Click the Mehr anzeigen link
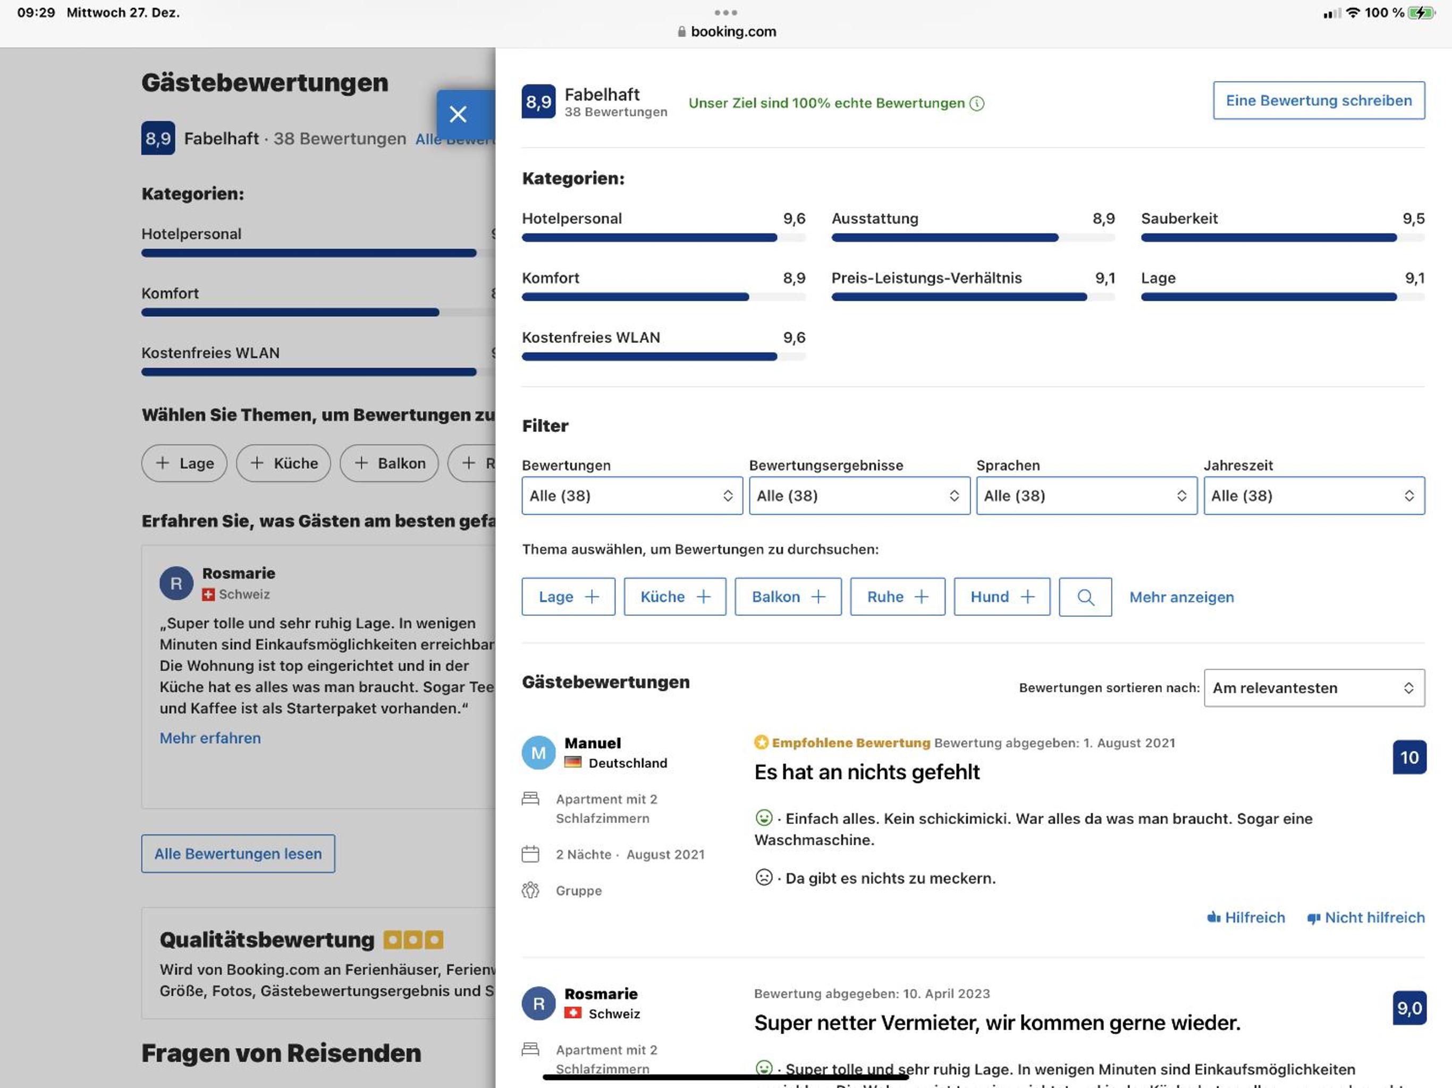This screenshot has width=1452, height=1088. click(1181, 597)
